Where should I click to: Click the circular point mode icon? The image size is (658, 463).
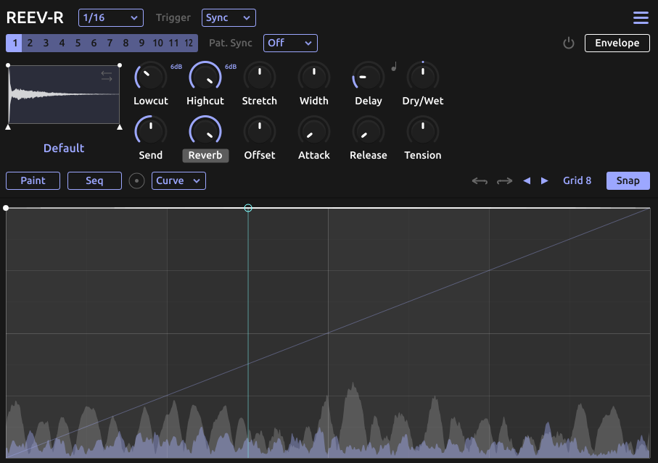(x=136, y=181)
